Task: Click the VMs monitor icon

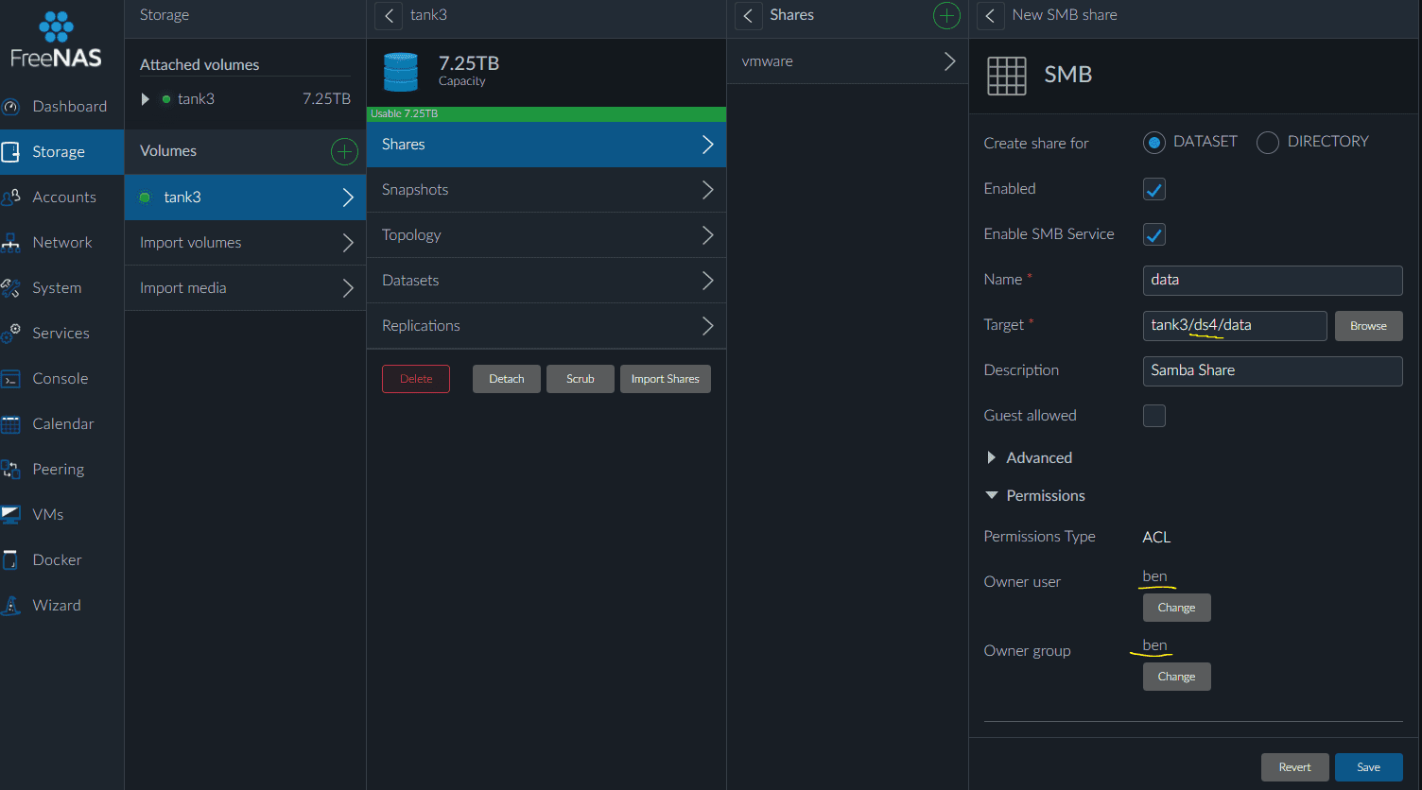Action: [10, 515]
